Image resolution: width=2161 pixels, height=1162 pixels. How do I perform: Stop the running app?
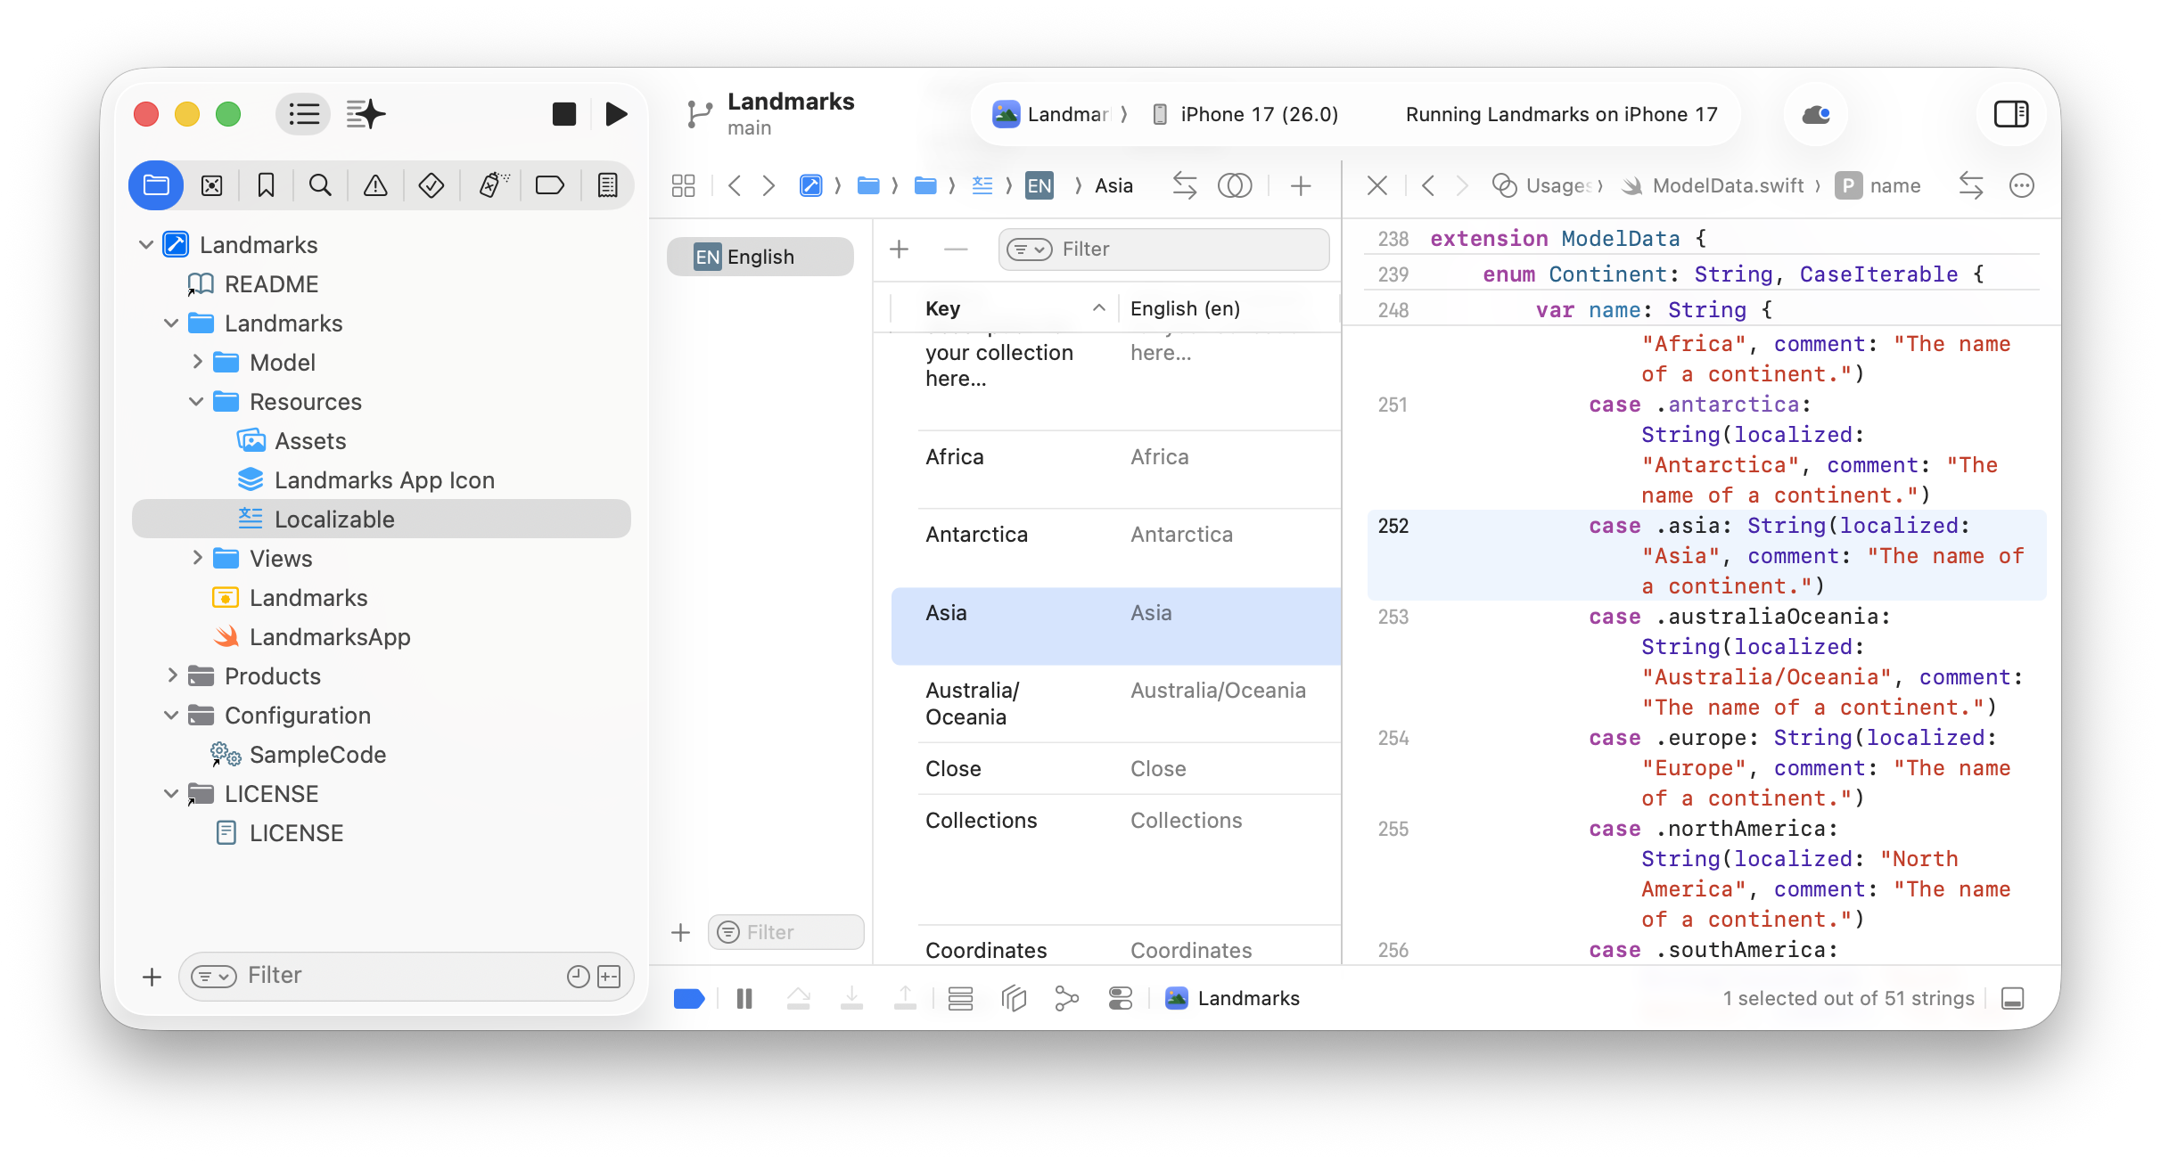564,114
